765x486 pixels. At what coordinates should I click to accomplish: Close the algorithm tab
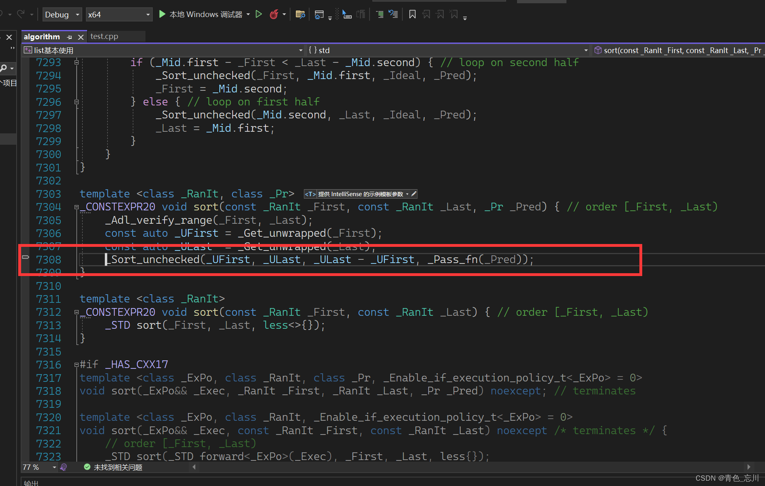click(x=81, y=37)
